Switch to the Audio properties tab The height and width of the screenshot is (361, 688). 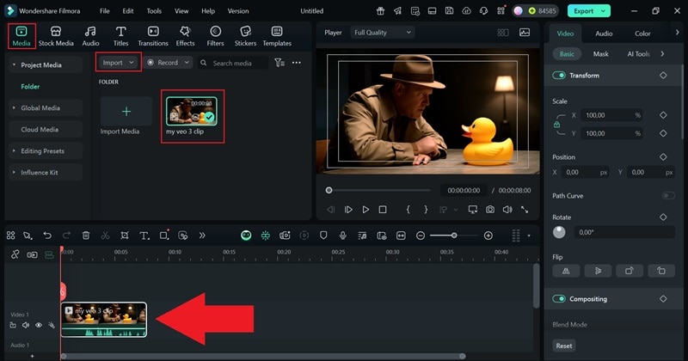pyautogui.click(x=604, y=34)
